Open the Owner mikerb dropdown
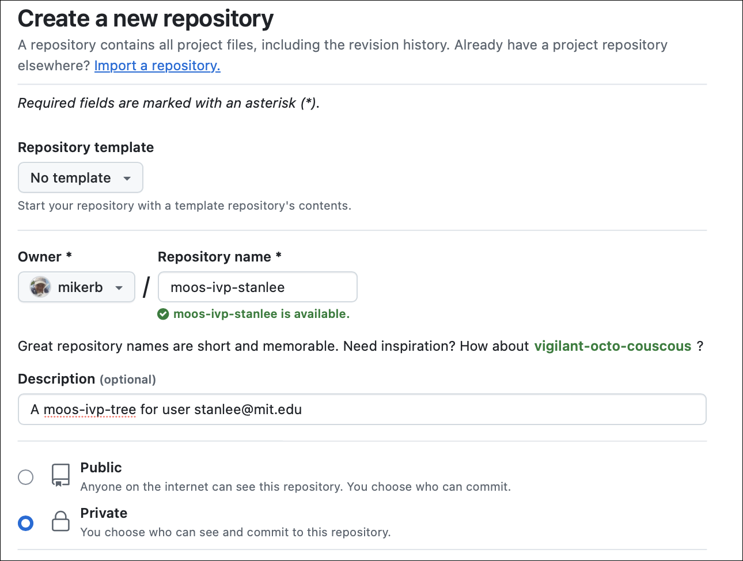 pyautogui.click(x=76, y=287)
